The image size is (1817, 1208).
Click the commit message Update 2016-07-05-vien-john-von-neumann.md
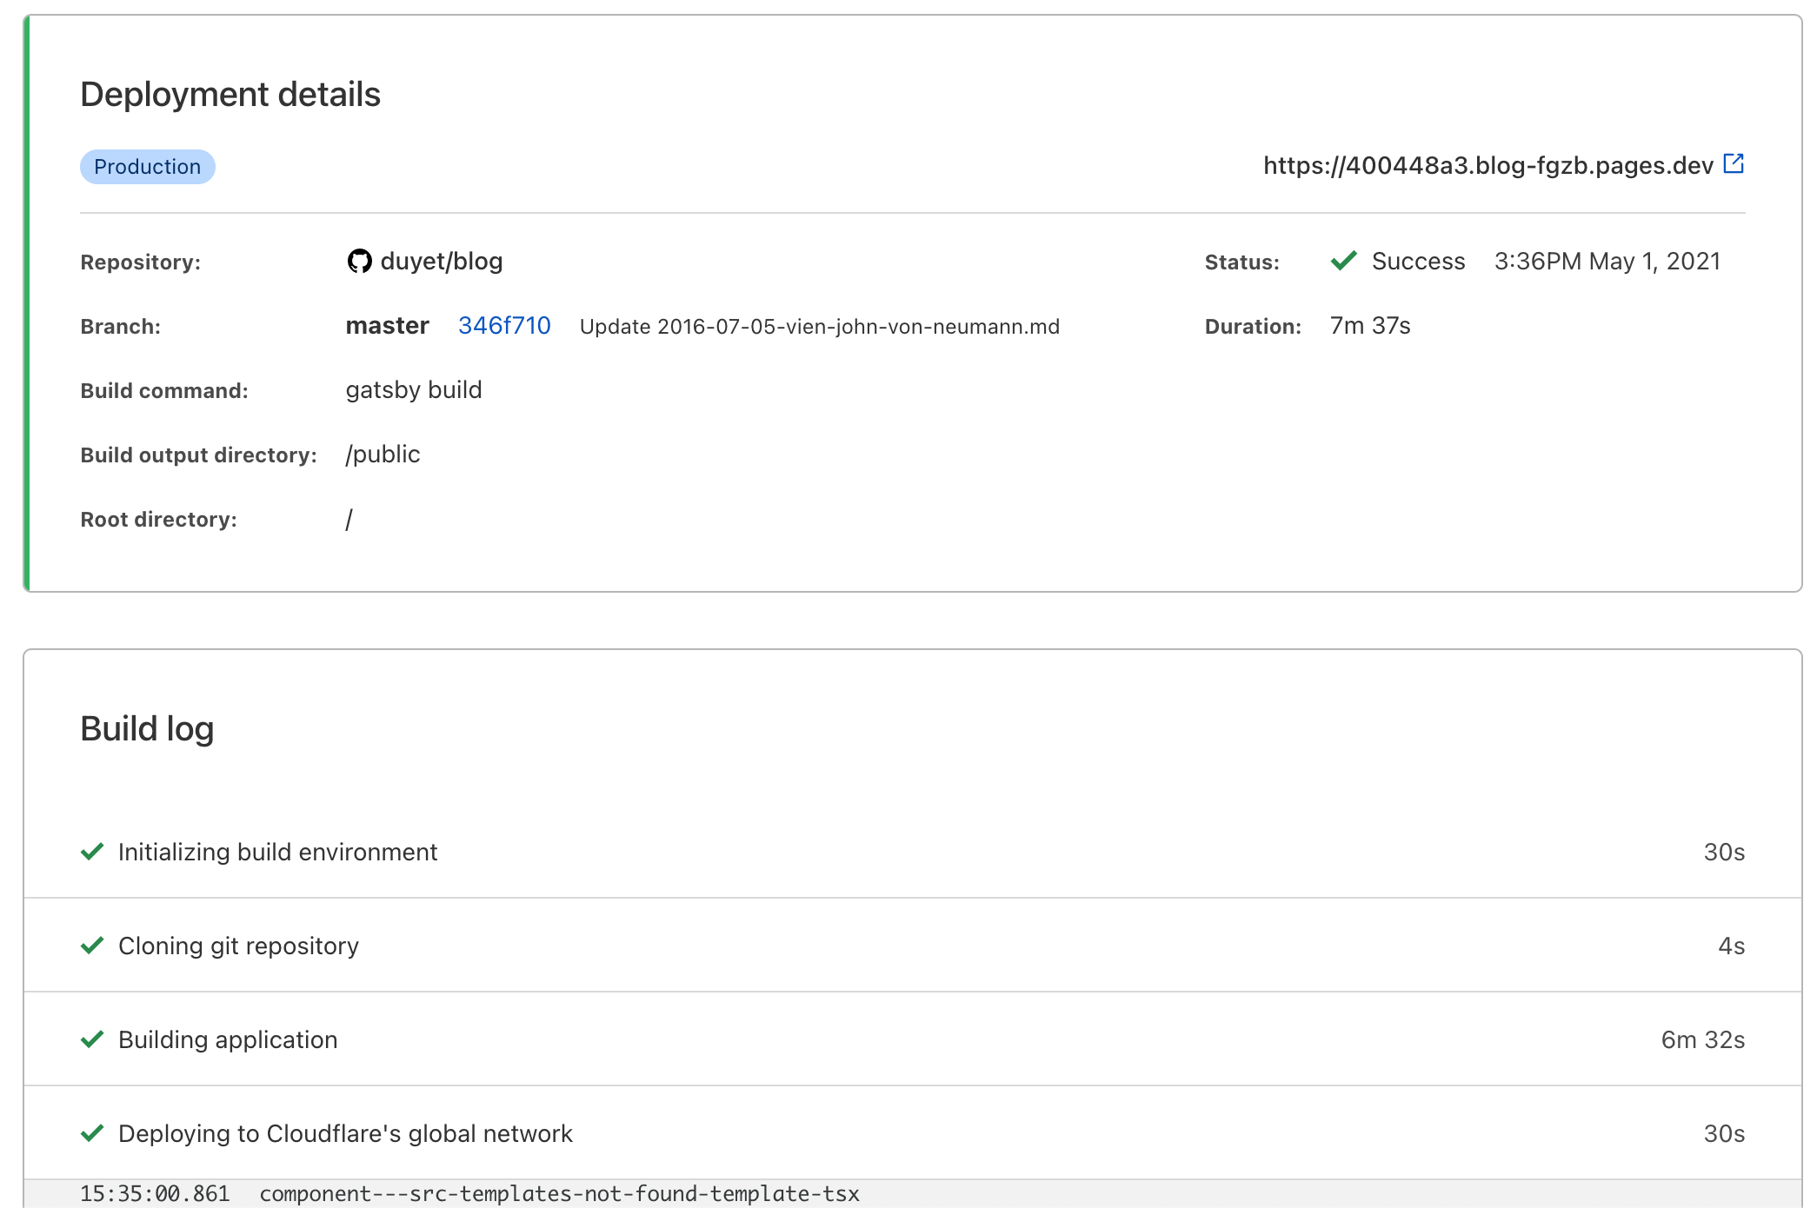point(819,327)
